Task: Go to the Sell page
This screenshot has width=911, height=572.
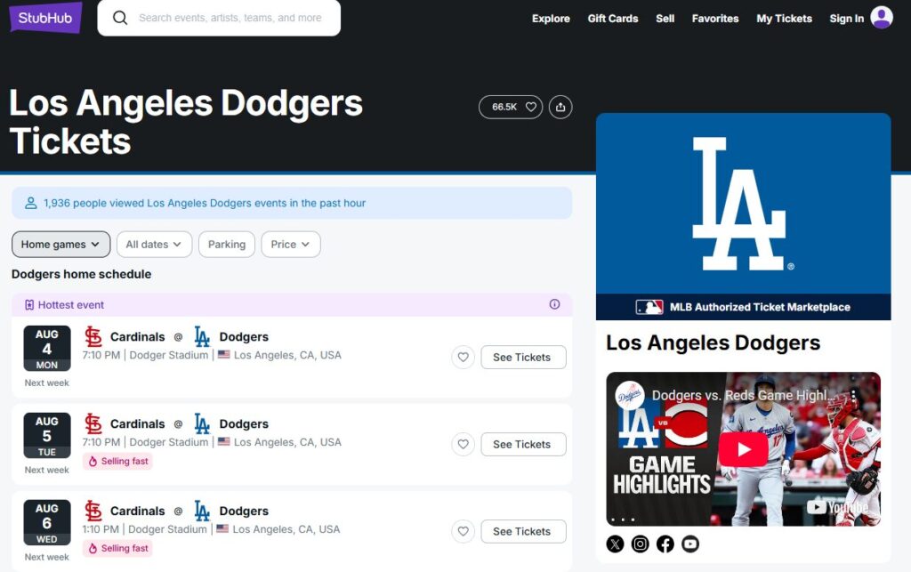Action: click(x=665, y=19)
